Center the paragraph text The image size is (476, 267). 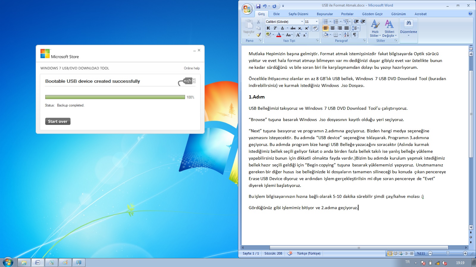coord(333,28)
